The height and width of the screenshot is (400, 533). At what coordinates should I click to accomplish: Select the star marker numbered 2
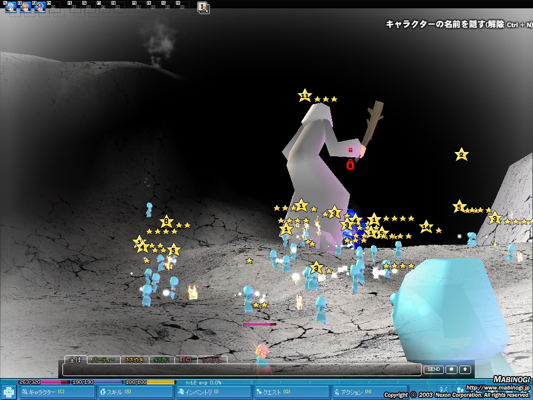tap(461, 155)
